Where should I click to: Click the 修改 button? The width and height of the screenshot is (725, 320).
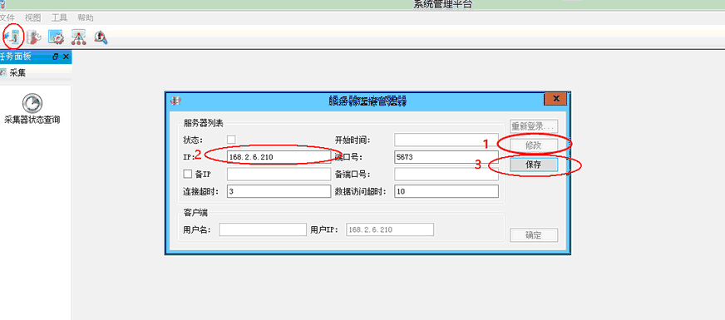pos(534,145)
